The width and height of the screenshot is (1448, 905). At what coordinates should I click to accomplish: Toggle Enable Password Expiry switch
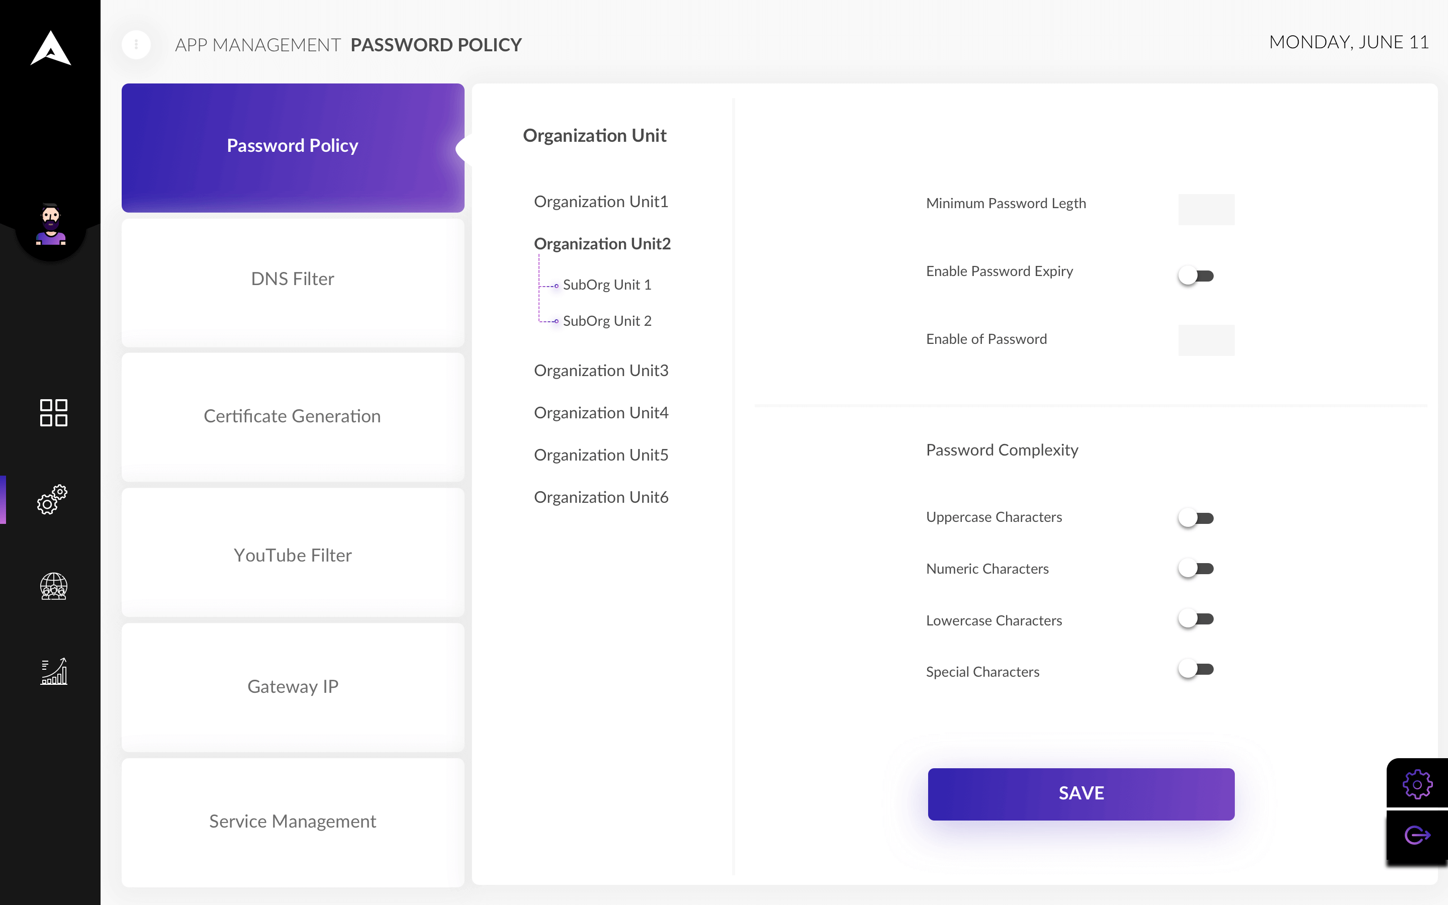[x=1197, y=275]
